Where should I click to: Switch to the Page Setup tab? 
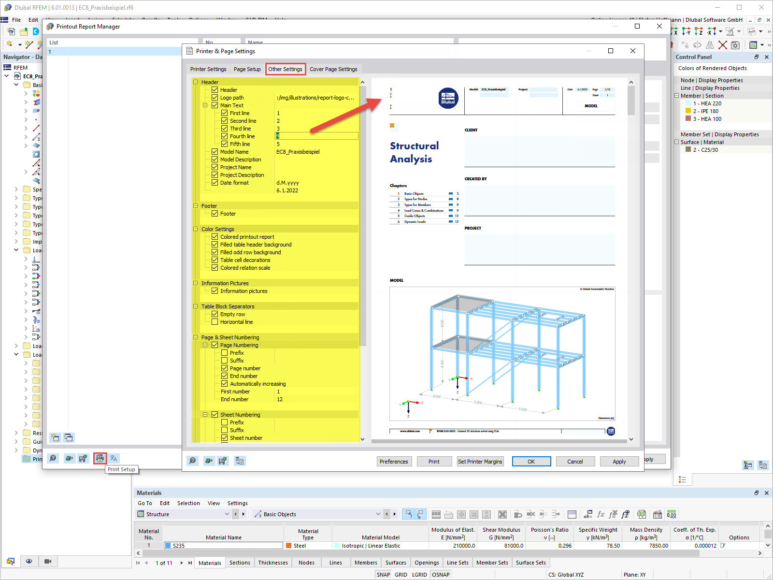click(247, 69)
